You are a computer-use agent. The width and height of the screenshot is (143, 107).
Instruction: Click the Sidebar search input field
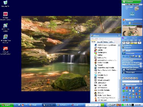tap(131, 82)
